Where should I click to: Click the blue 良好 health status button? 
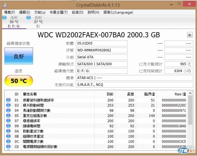pos(19,56)
